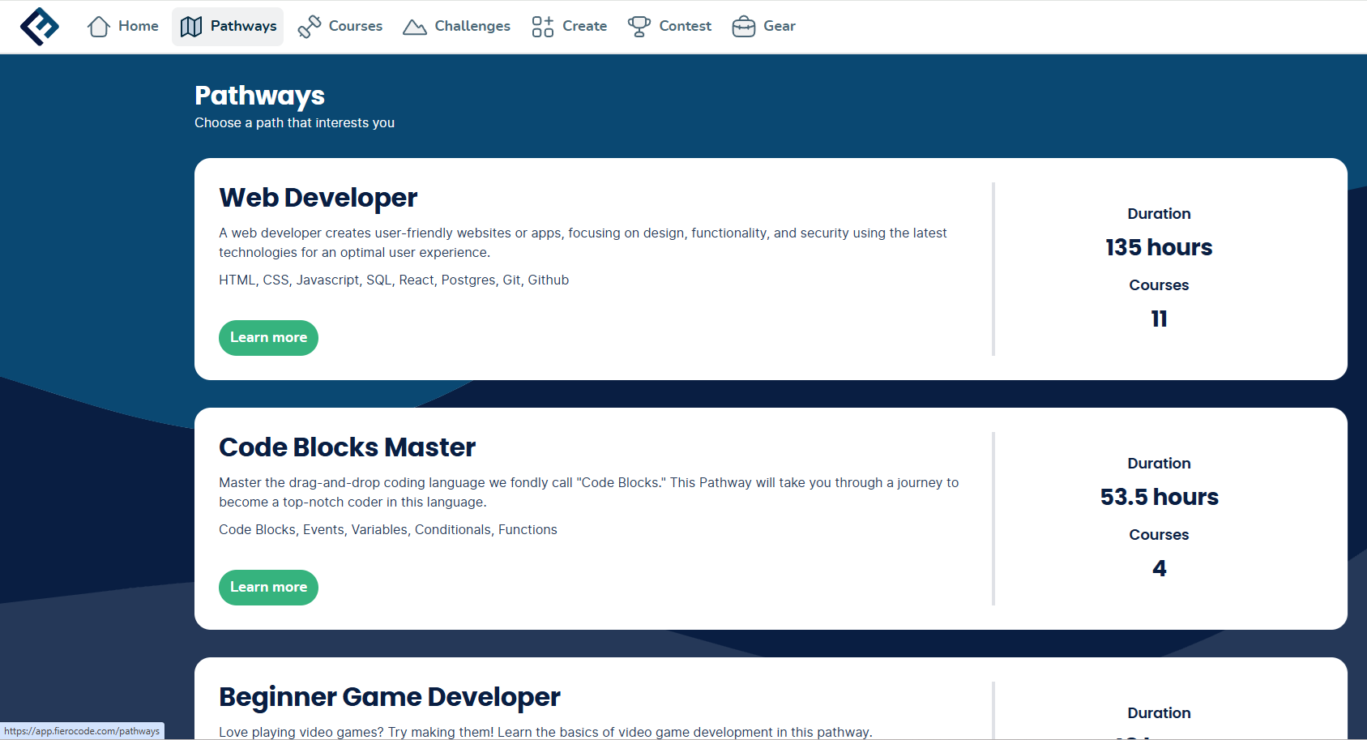Click the Courses label in Code Blocks card
Viewport: 1367px width, 740px height.
[1159, 535]
